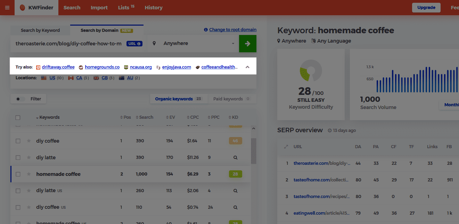459x224 pixels.
Task: Switch to Search by Keyword tab
Action: pyautogui.click(x=40, y=30)
